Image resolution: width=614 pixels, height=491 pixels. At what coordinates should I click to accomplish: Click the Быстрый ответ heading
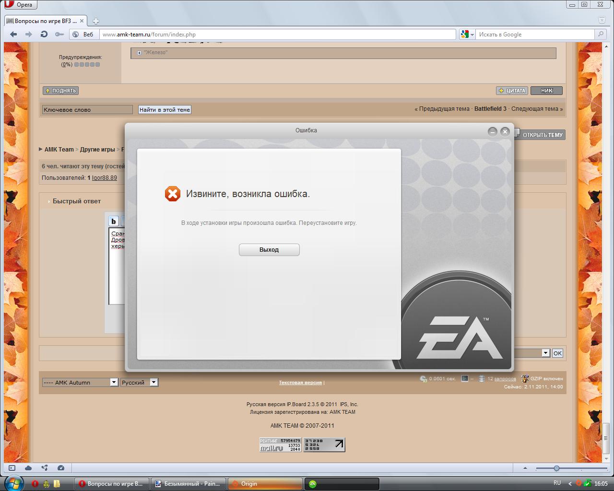pos(77,201)
